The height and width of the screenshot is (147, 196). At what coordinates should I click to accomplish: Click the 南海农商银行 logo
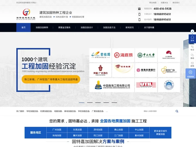[146, 70]
